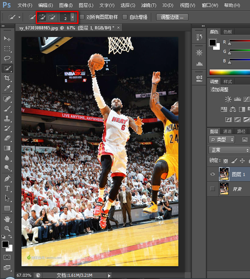Select the Clone Stamp tool

tap(7, 118)
